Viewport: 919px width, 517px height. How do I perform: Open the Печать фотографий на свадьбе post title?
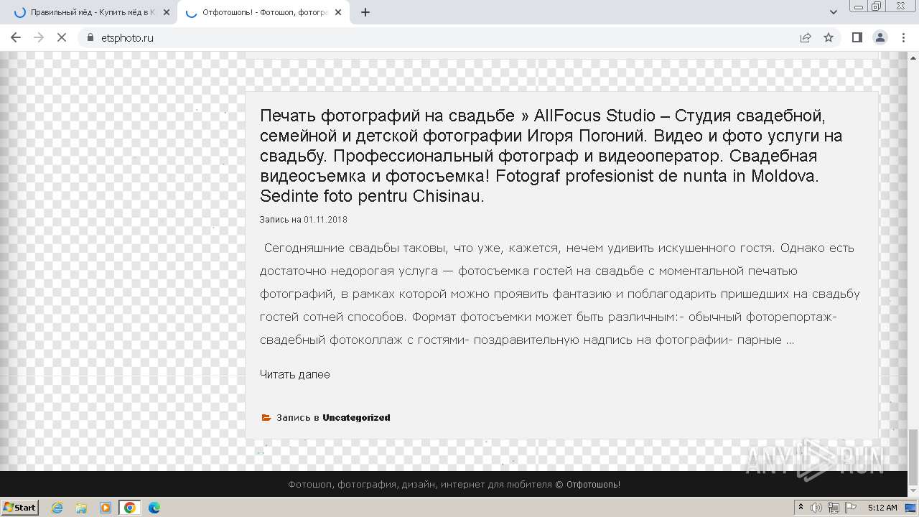551,156
